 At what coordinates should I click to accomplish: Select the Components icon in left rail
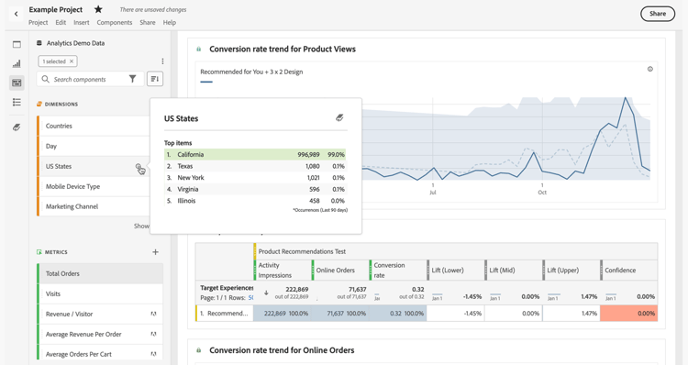pyautogui.click(x=17, y=83)
